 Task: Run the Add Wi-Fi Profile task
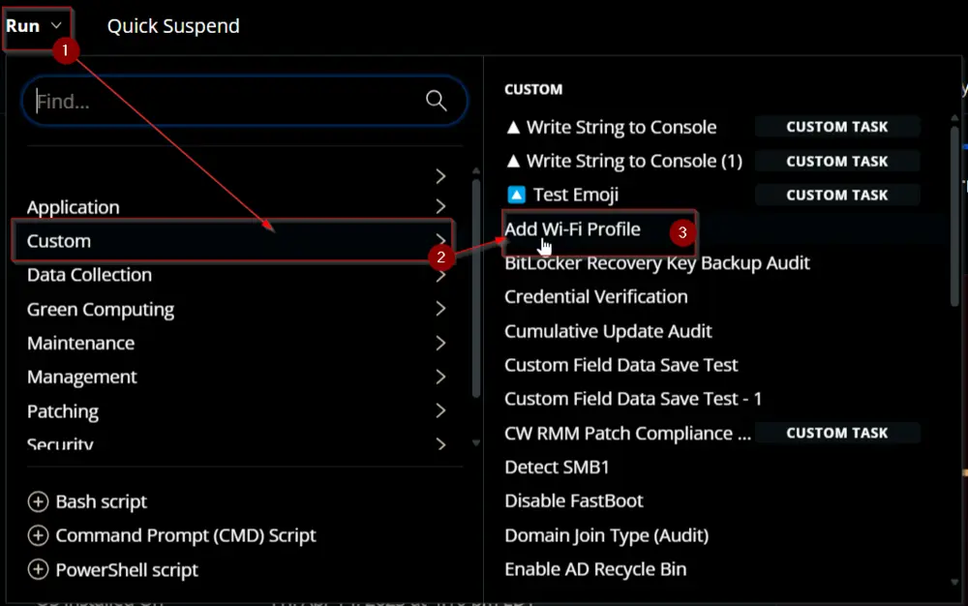pyautogui.click(x=572, y=229)
